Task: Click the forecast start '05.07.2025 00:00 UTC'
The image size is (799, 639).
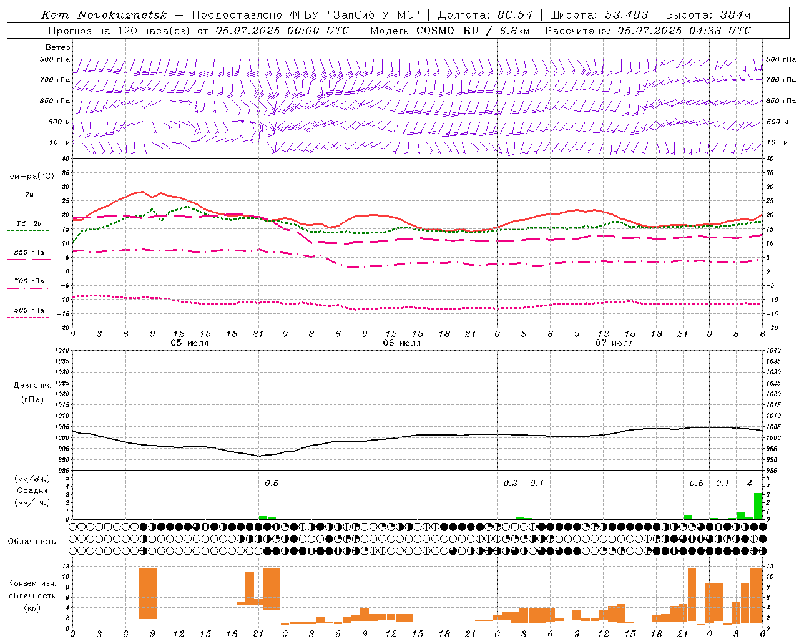Action: click(x=282, y=31)
